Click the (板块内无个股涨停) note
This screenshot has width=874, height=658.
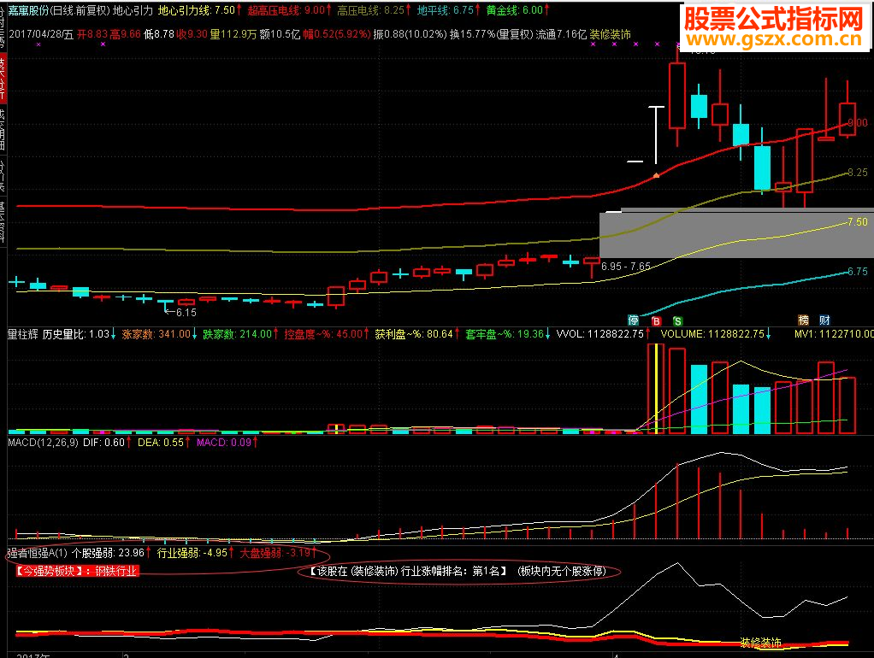[x=562, y=571]
